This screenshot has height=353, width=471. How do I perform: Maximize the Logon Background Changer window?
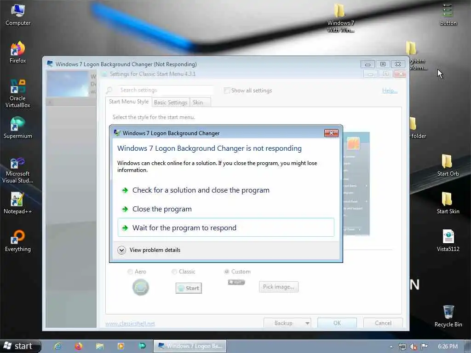pyautogui.click(x=383, y=64)
